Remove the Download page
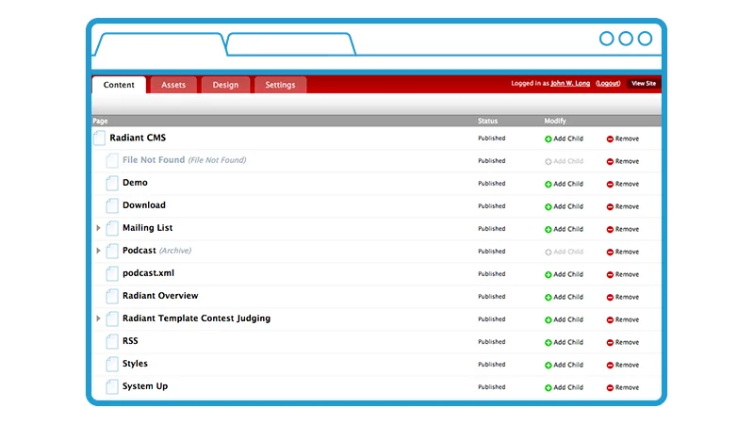 coord(623,206)
